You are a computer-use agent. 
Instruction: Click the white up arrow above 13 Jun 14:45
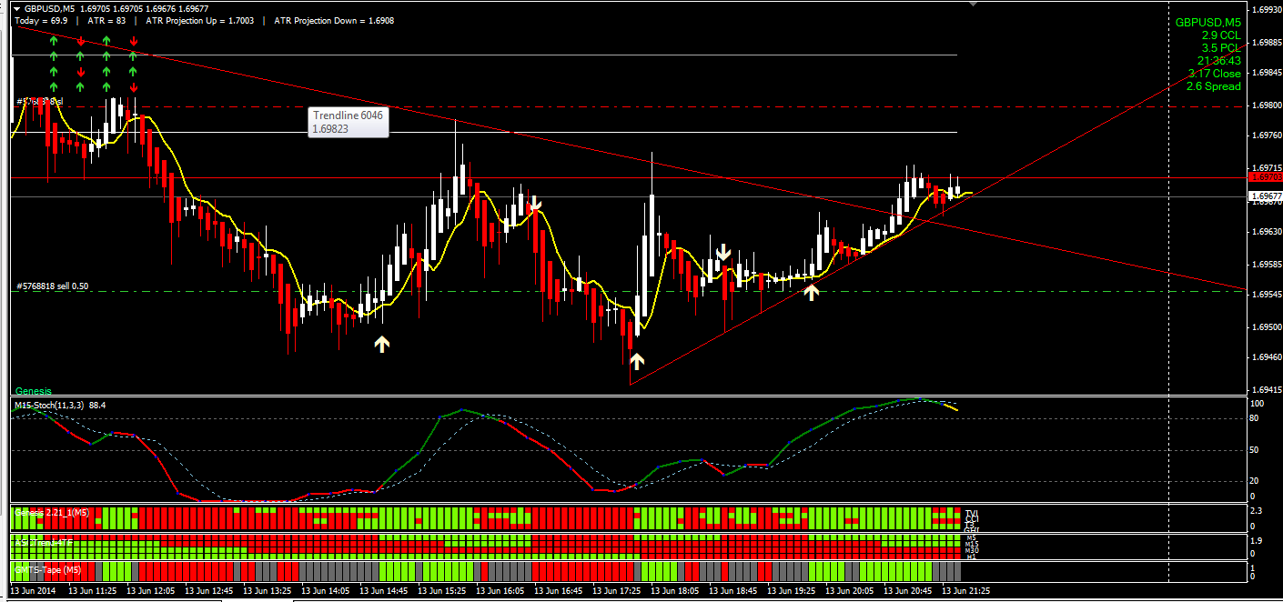click(x=382, y=344)
